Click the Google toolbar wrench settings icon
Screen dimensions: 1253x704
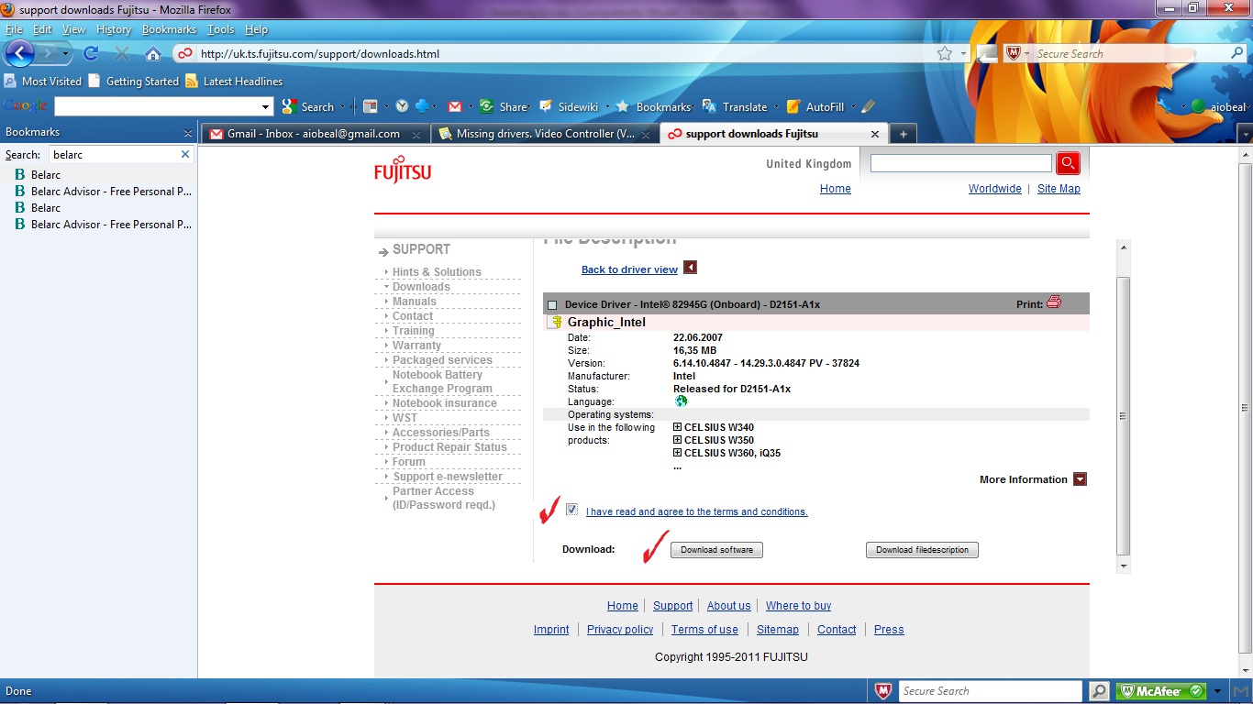[x=1165, y=106]
